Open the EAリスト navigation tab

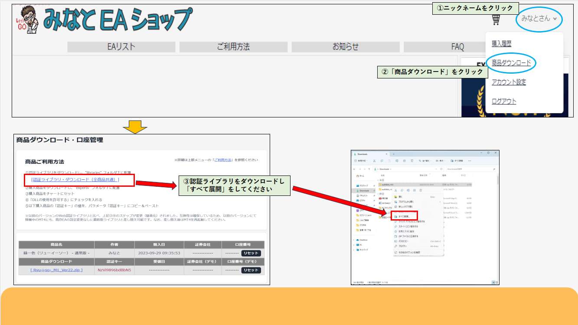coord(121,47)
